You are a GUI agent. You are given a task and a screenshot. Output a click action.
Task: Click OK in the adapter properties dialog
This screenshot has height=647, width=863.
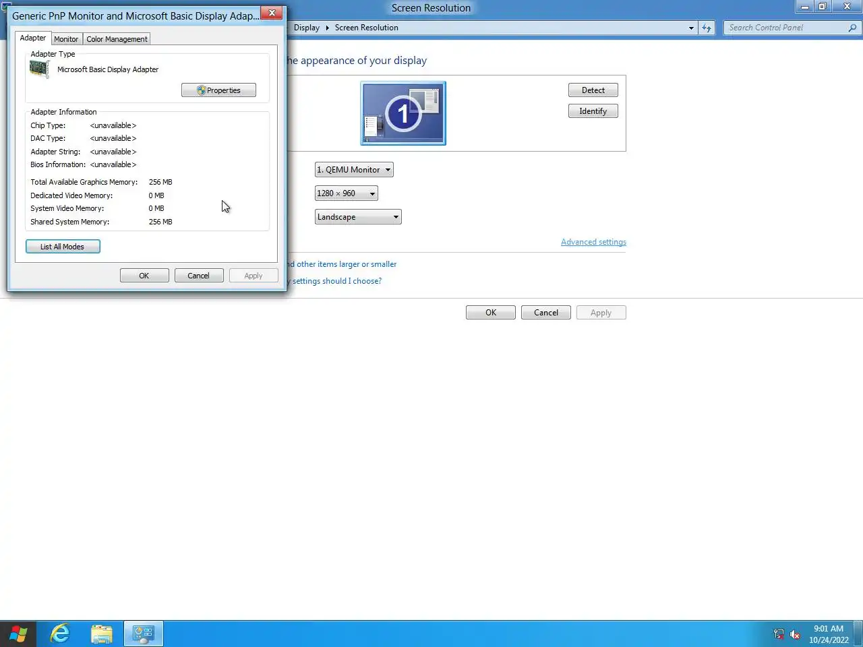[144, 276]
